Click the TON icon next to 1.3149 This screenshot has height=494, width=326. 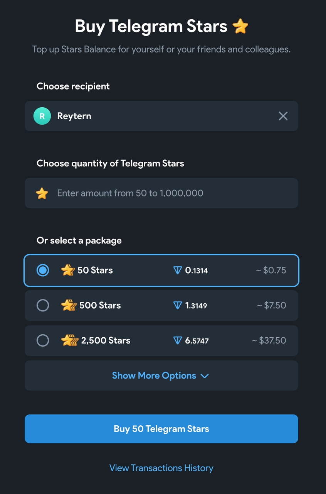tap(178, 306)
